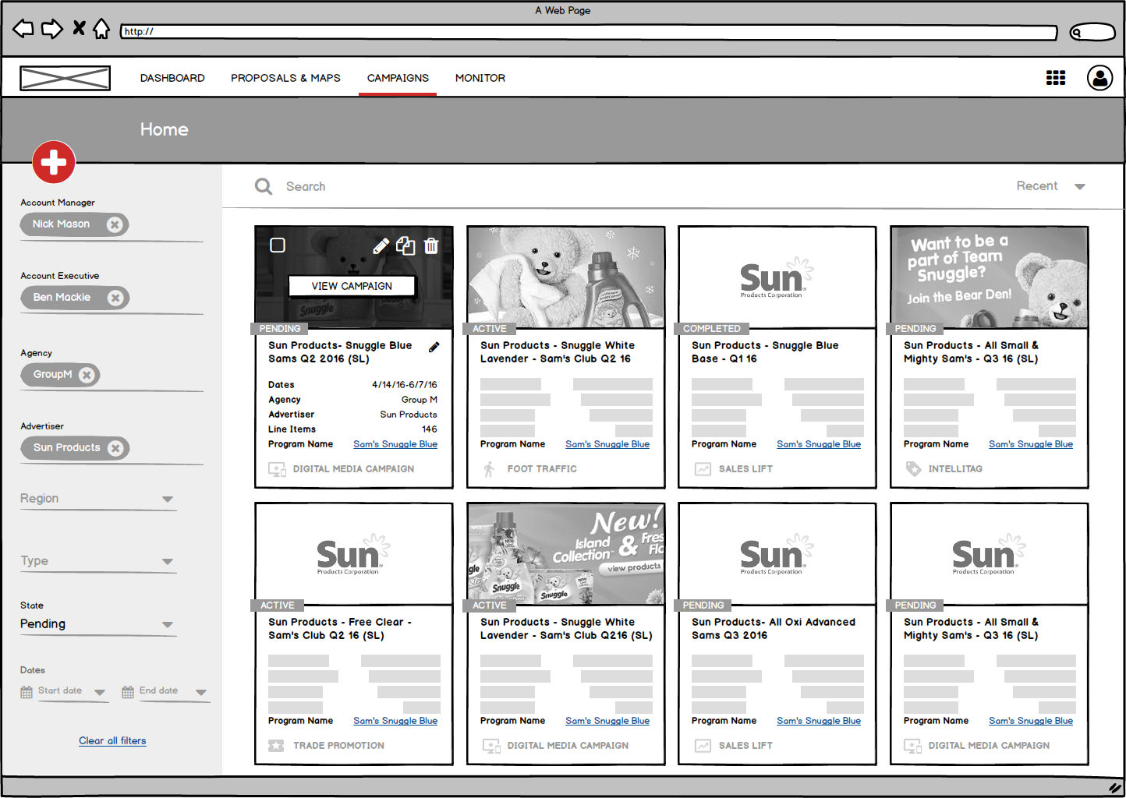This screenshot has width=1126, height=798.
Task: Click the duplicate campaign copy icon
Action: coord(405,246)
